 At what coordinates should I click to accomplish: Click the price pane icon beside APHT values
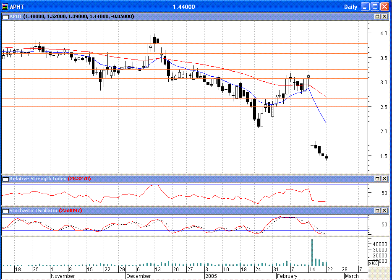[5, 17]
